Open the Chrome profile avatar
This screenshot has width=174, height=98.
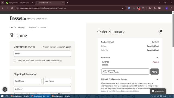[167, 8]
